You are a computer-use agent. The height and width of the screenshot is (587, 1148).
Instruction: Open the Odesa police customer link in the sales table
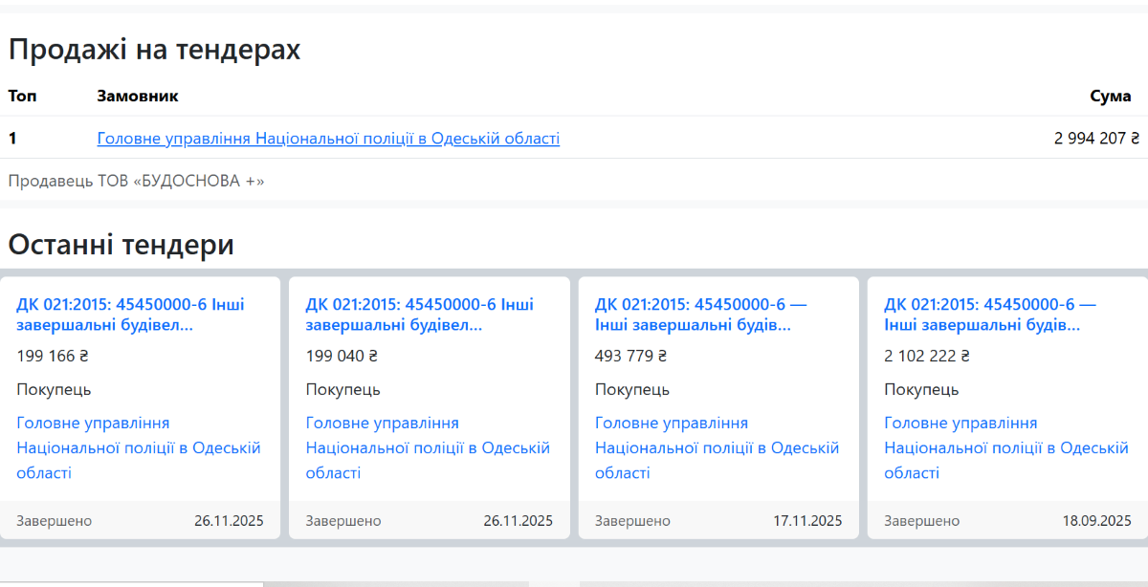(x=328, y=139)
